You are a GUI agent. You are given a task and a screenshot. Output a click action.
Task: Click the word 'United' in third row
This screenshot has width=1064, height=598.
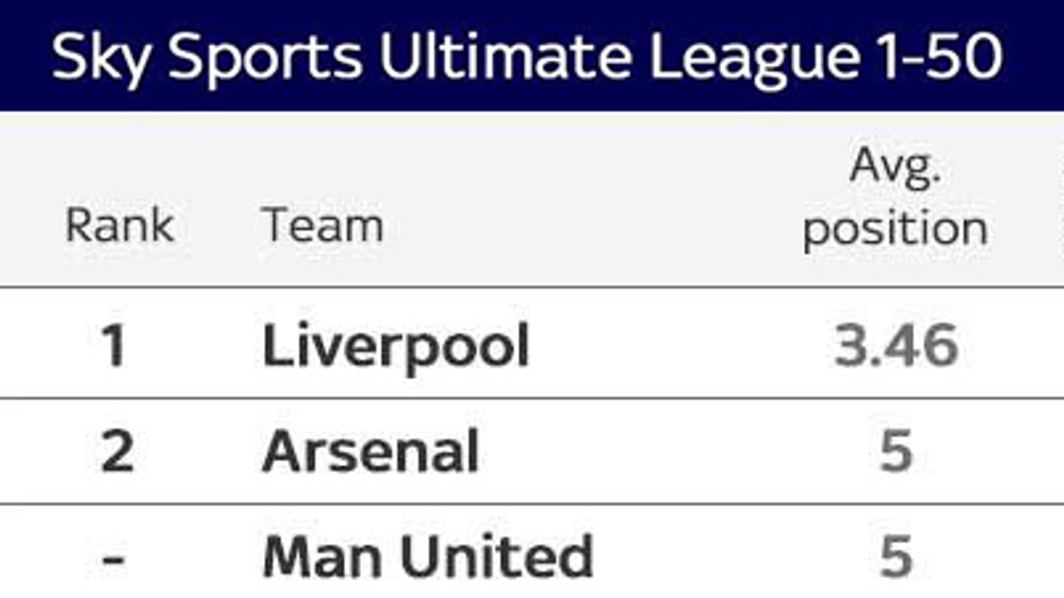496,556
